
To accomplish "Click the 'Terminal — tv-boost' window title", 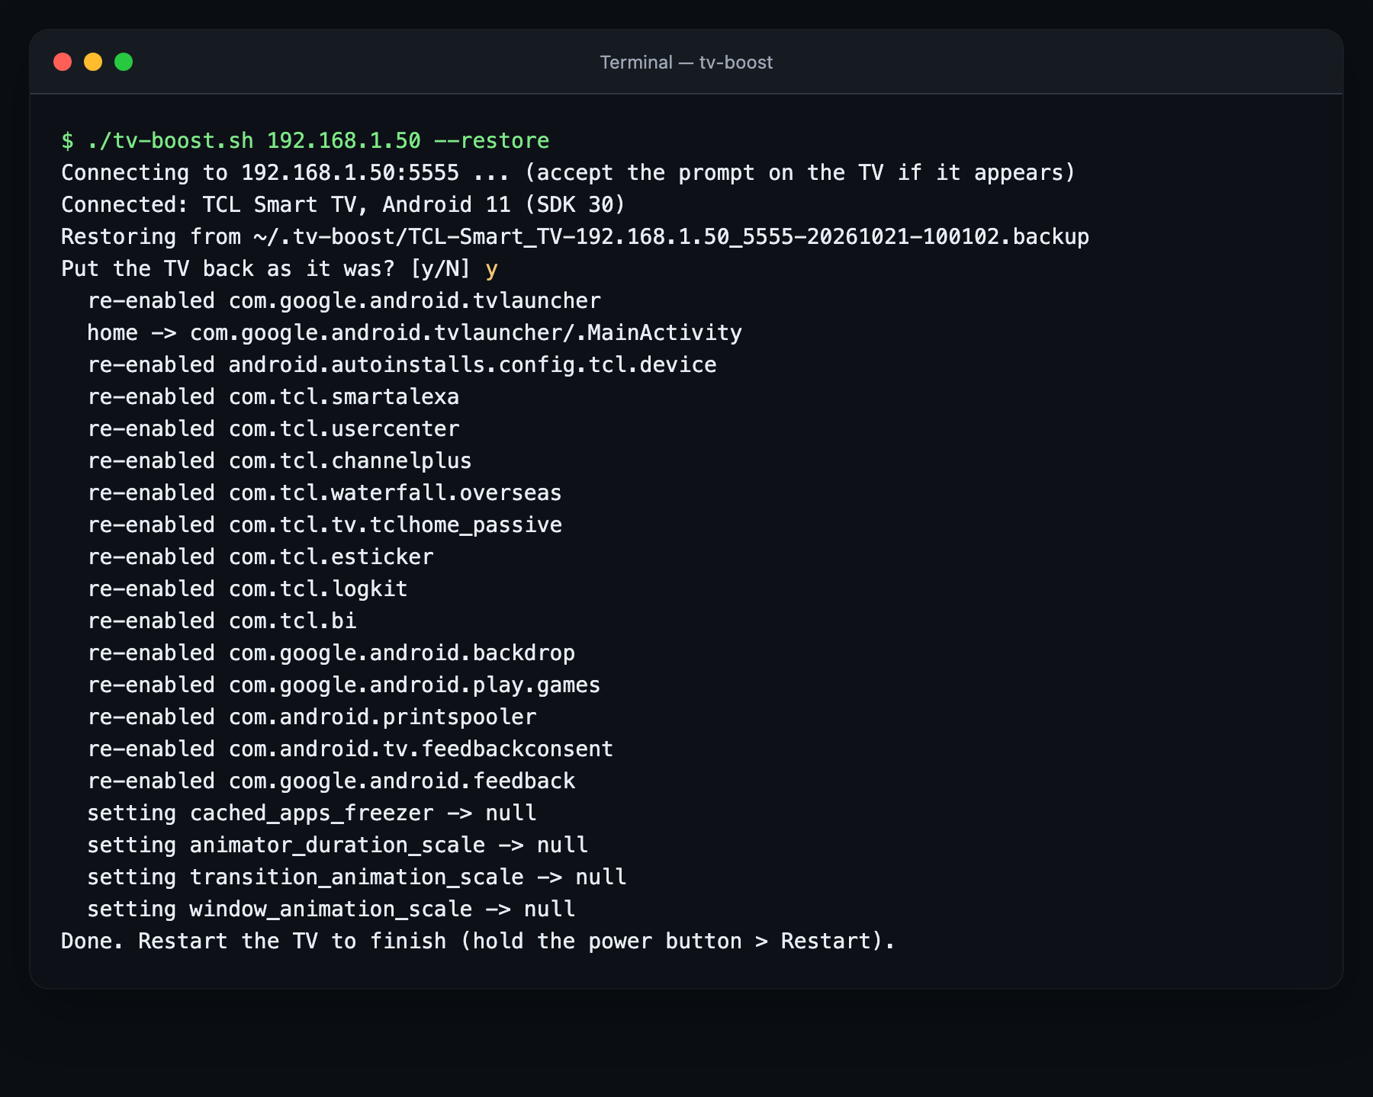I will click(686, 63).
